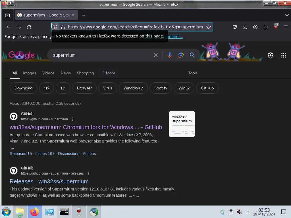This screenshot has height=218, width=291.
Task: Open the tracking protection shield icon
Action: point(54,27)
